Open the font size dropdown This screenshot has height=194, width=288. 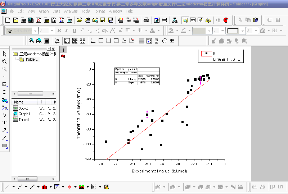tap(52, 31)
